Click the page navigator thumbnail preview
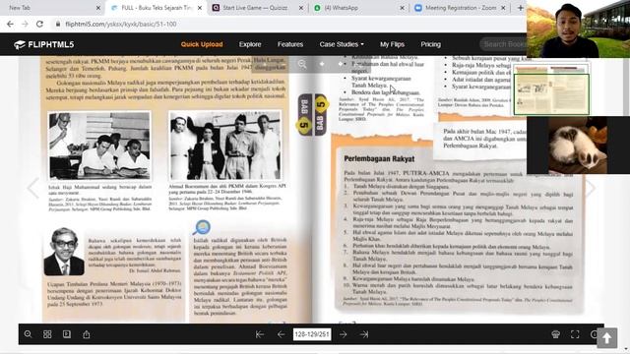Viewport: 630px width, 354px height. [551, 89]
